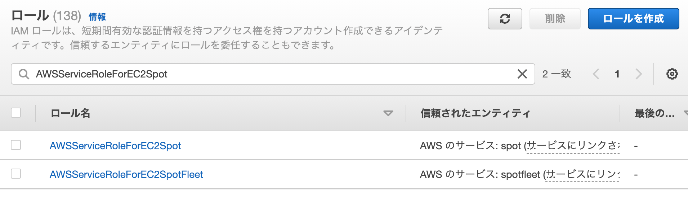
Task: Go to next page with right chevron
Action: click(x=639, y=74)
